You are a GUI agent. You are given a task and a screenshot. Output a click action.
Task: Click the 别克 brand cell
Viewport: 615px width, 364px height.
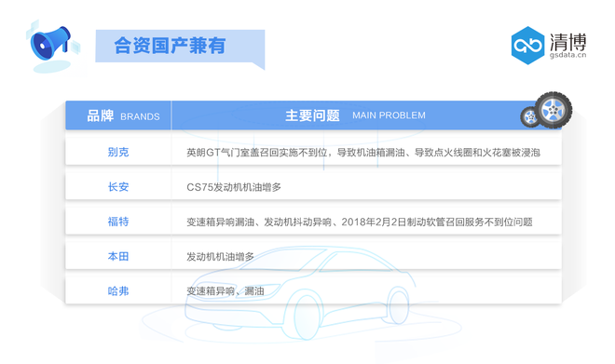(x=118, y=152)
